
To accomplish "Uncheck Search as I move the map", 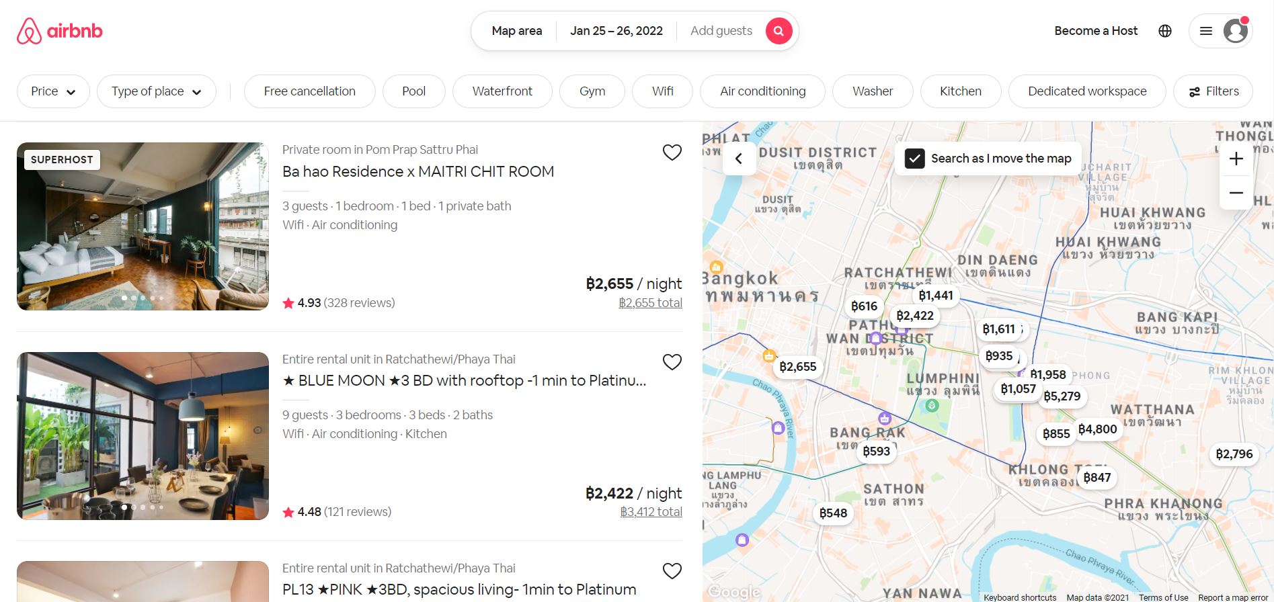I will coord(914,159).
